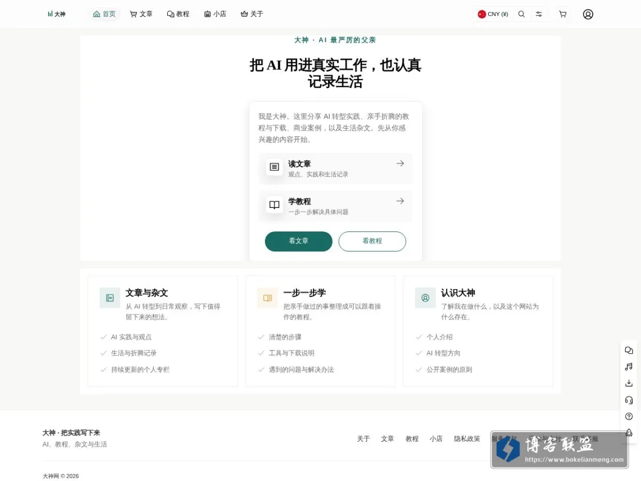Click the footer text 大神 · 把实践写下来
This screenshot has width=641, height=481.
(x=72, y=433)
